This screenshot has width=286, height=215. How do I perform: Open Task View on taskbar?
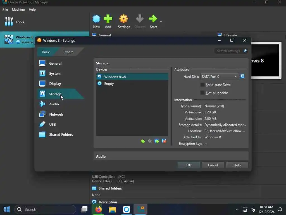tap(84, 209)
